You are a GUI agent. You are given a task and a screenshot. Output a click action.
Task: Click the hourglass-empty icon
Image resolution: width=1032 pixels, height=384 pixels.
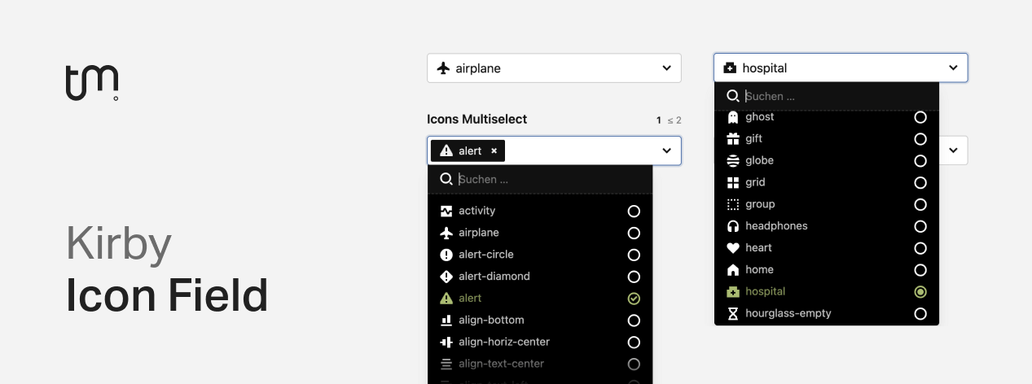tap(732, 314)
